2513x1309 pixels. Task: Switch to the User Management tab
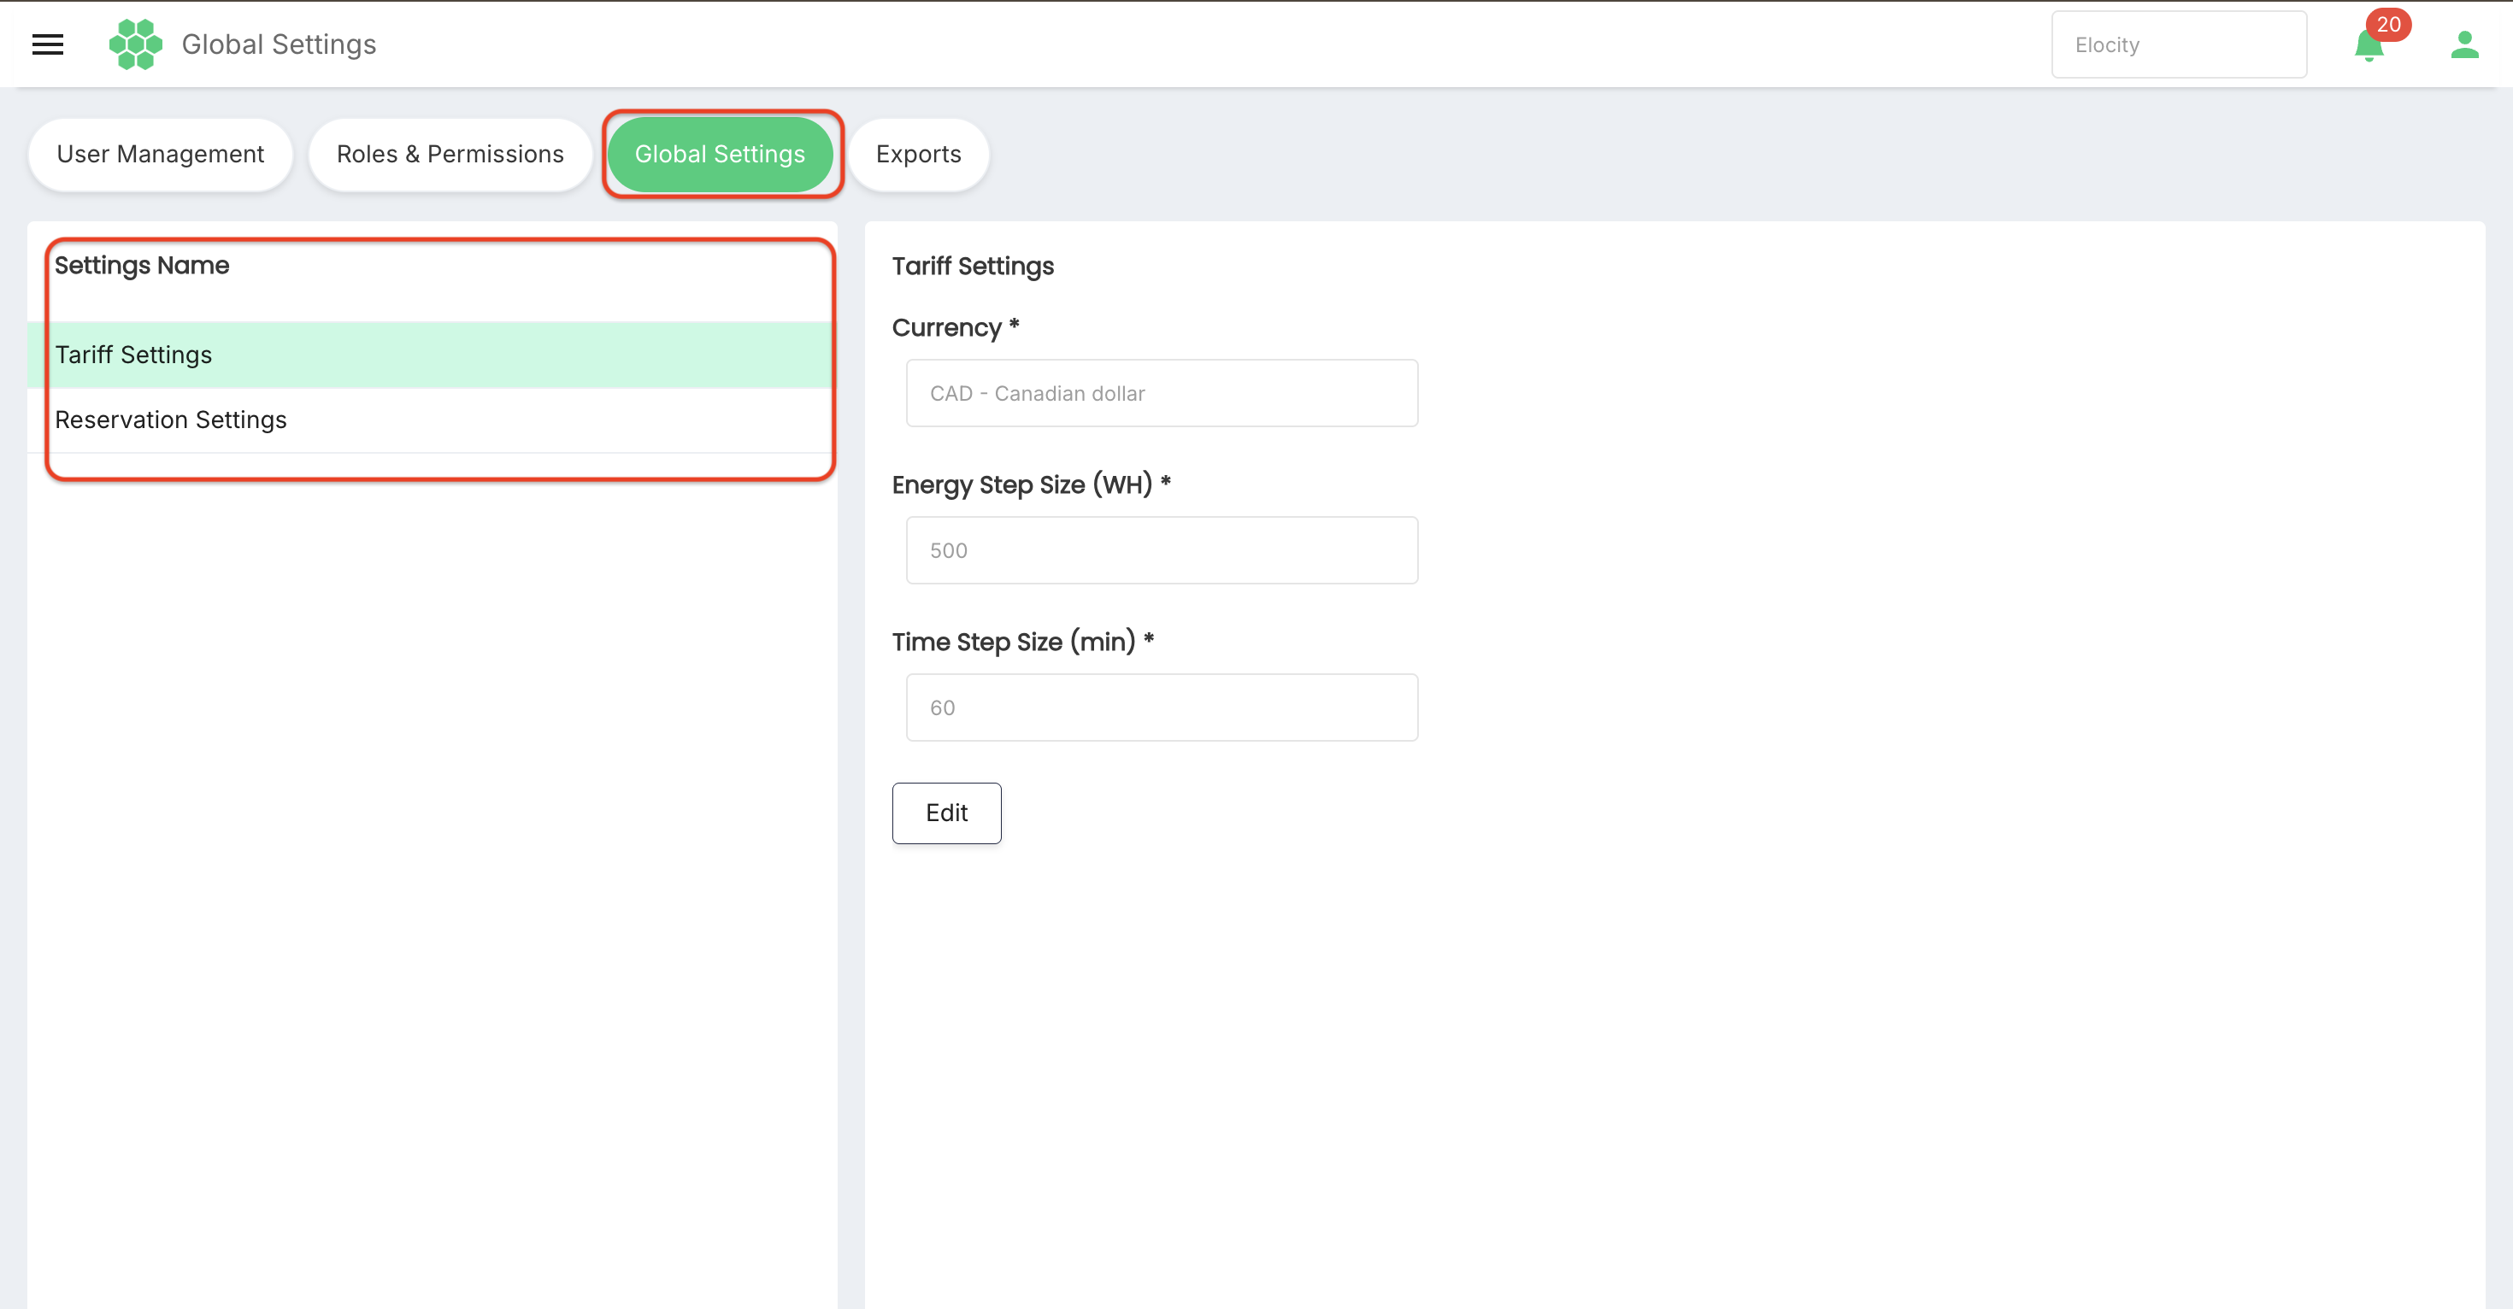pyautogui.click(x=160, y=154)
